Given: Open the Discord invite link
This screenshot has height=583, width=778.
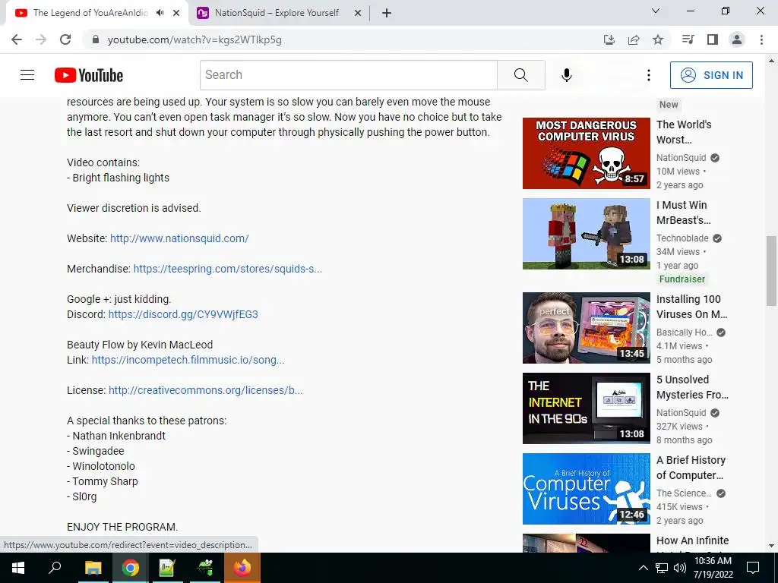Looking at the screenshot, I should click(x=183, y=314).
